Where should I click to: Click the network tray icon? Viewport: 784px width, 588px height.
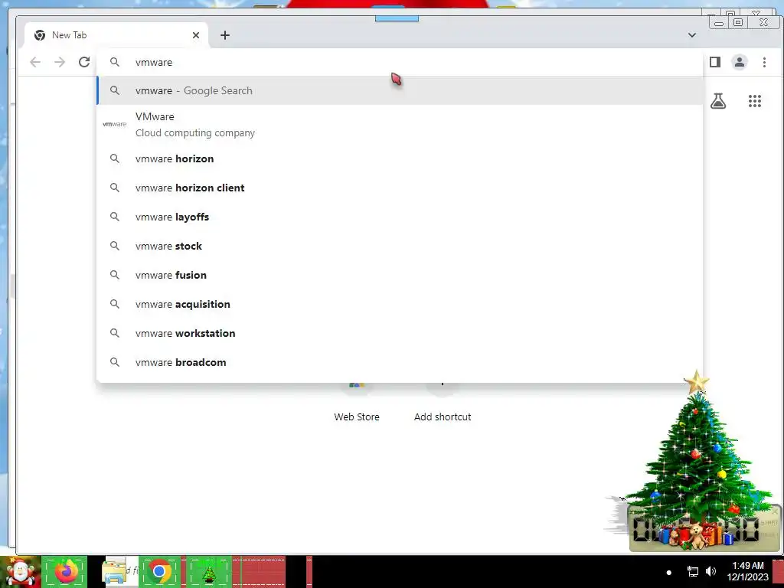point(692,571)
